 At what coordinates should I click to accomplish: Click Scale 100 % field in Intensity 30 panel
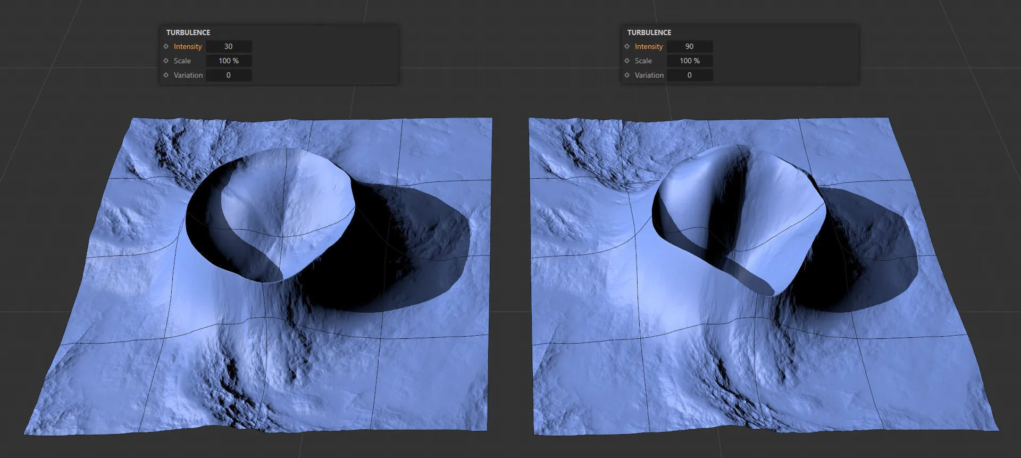coord(229,61)
